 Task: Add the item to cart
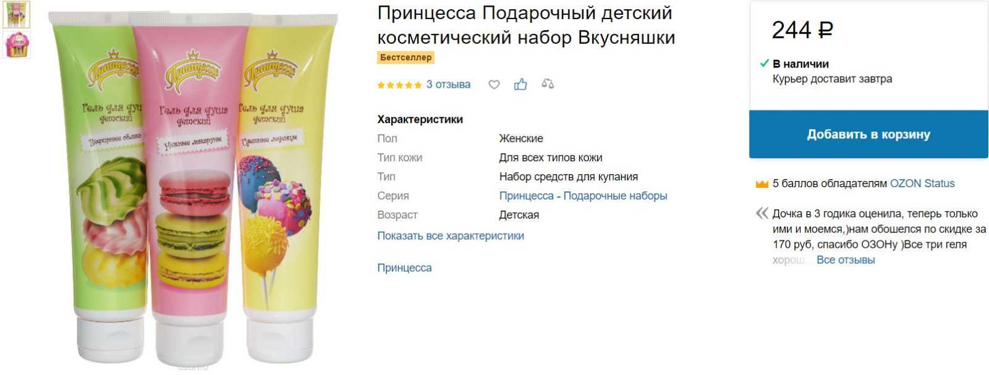click(868, 134)
